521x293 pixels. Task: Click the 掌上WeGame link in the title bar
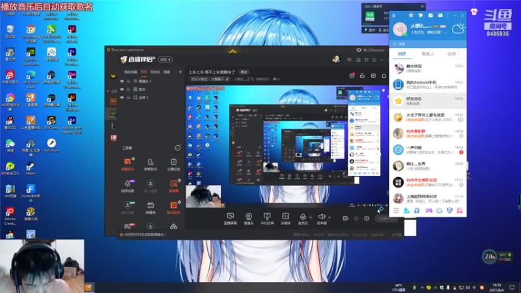click(x=371, y=50)
